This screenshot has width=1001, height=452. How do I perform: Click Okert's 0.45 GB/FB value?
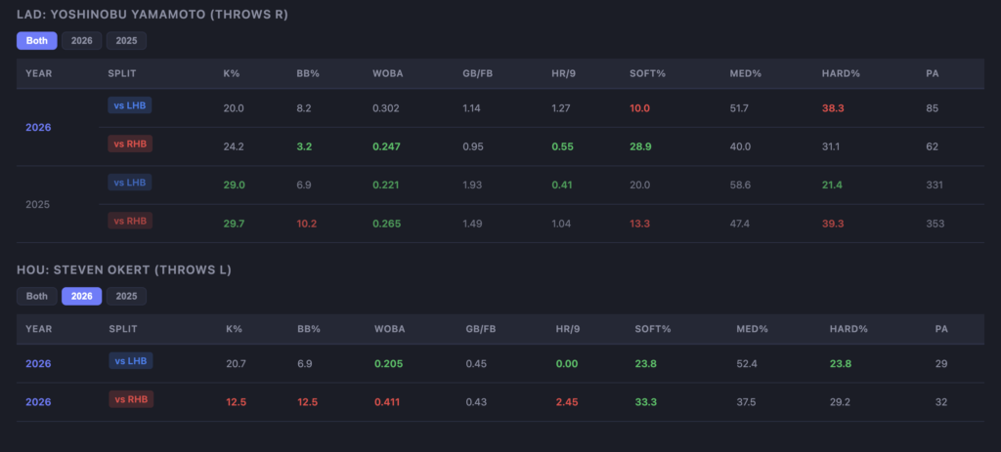(477, 364)
